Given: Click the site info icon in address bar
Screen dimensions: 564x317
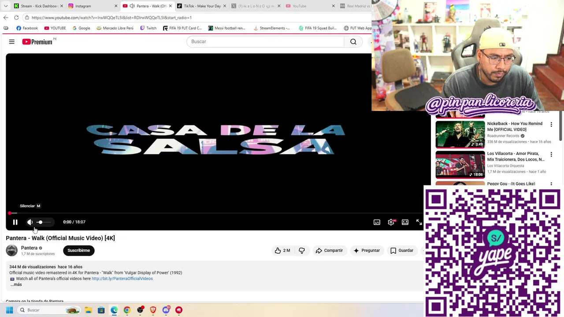Looking at the screenshot, I should pyautogui.click(x=27, y=18).
